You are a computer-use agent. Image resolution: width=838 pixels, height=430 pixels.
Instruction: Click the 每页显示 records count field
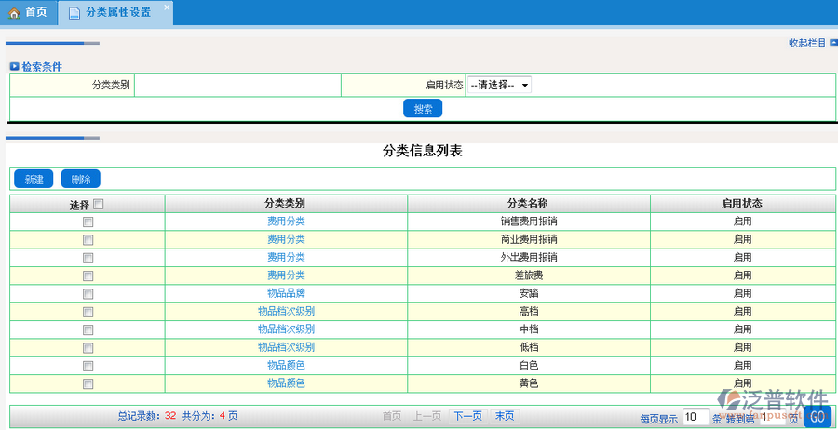pos(695,417)
